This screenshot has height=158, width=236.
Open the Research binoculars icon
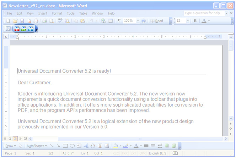pos(67,21)
